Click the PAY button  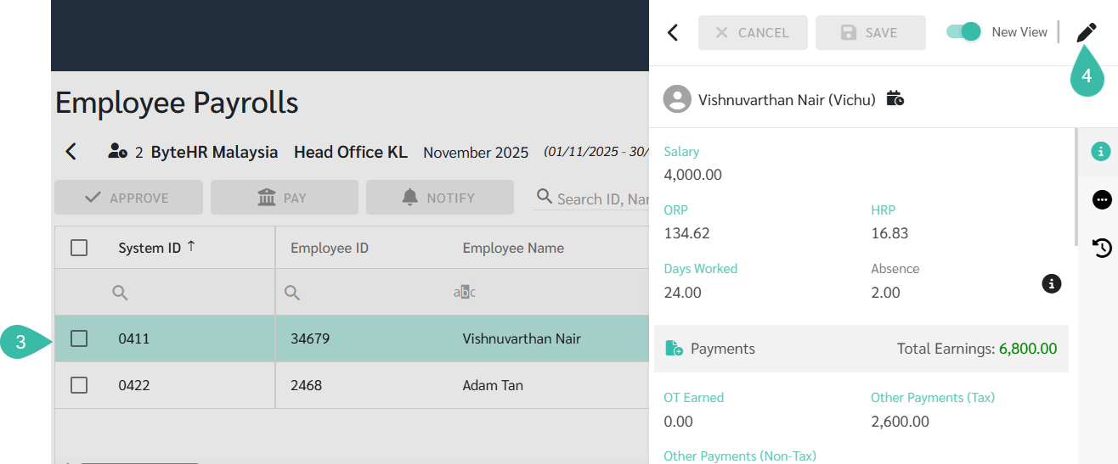(x=285, y=197)
